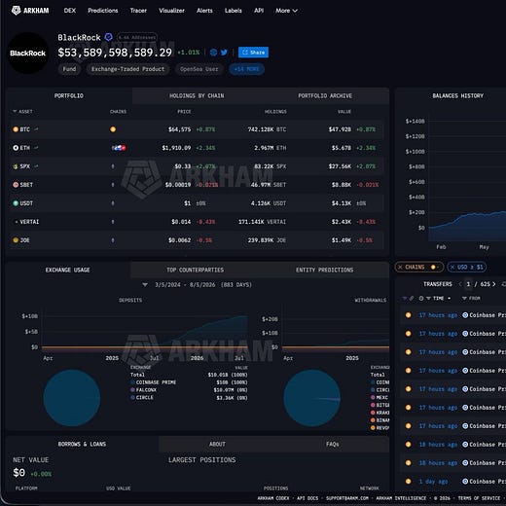The image size is (506, 506).
Task: Click the SPX token icon in portfolio
Action: coord(16,166)
